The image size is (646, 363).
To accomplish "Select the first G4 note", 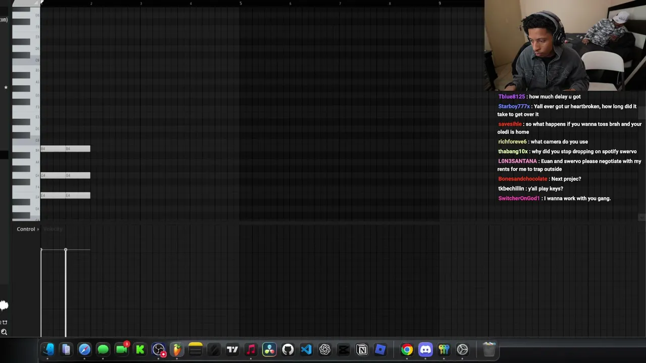I will tap(53, 175).
